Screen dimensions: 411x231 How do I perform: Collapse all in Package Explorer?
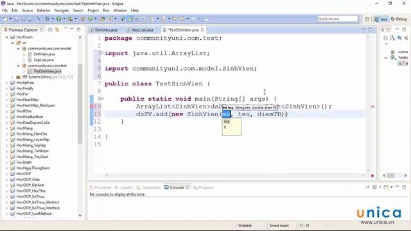tap(50, 30)
